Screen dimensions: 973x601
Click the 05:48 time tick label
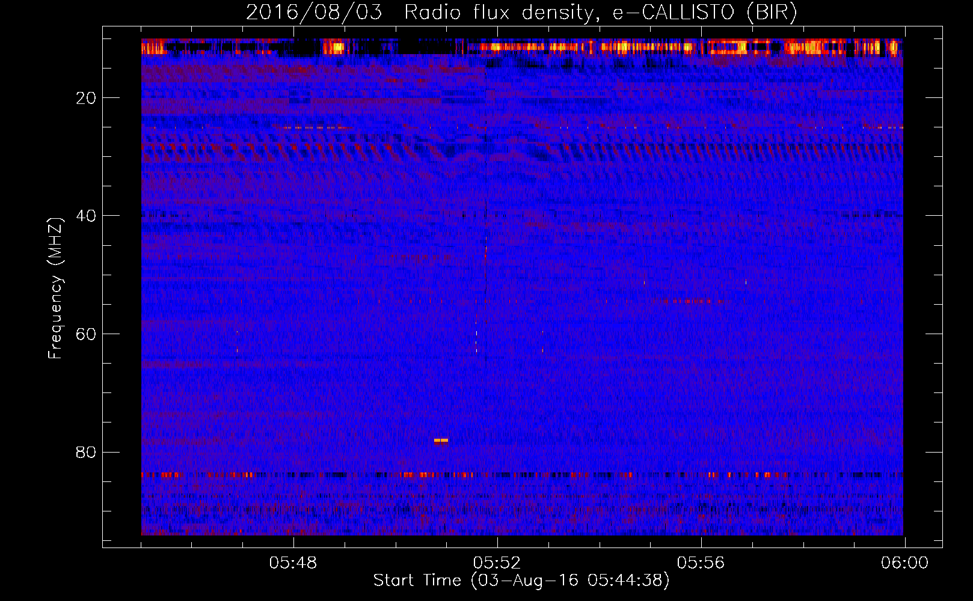point(293,563)
